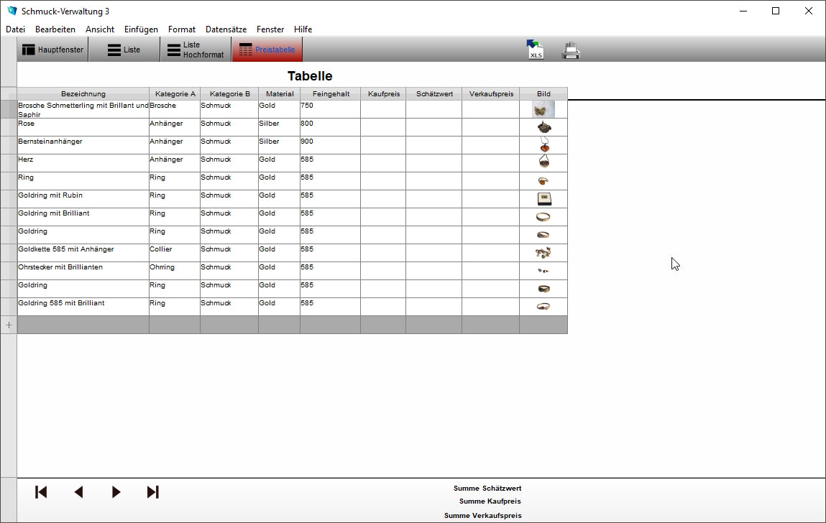Switch to Hauptfenster view
Viewport: 826px width, 523px height.
[x=53, y=50]
